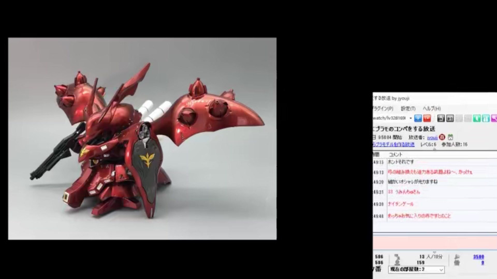Click the 0 link under 3500

click(483, 262)
